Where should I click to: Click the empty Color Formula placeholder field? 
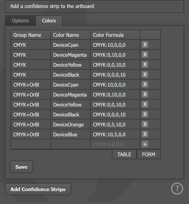click(x=115, y=144)
